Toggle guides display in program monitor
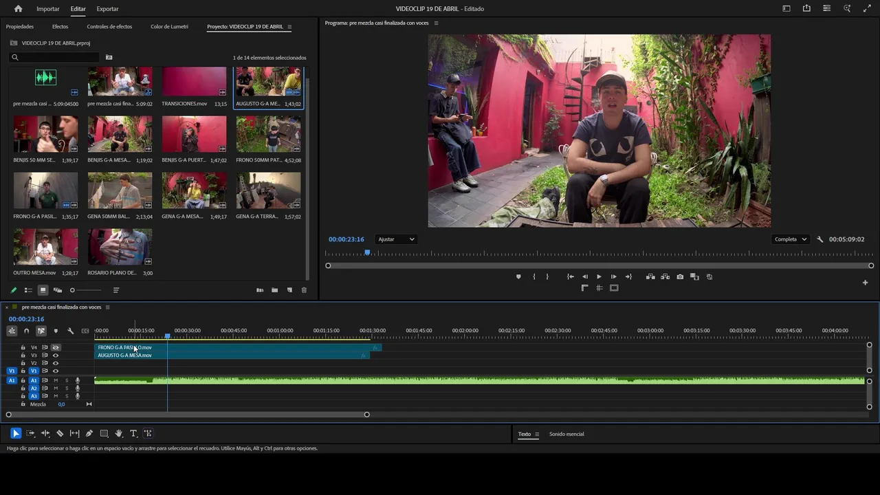Screen dimensions: 880x495 599,288
